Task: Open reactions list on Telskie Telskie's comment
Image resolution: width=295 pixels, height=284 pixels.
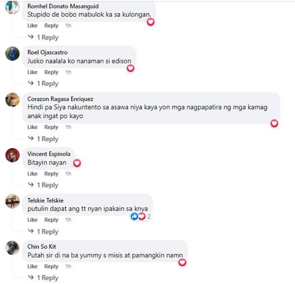Action: pyautogui.click(x=141, y=216)
